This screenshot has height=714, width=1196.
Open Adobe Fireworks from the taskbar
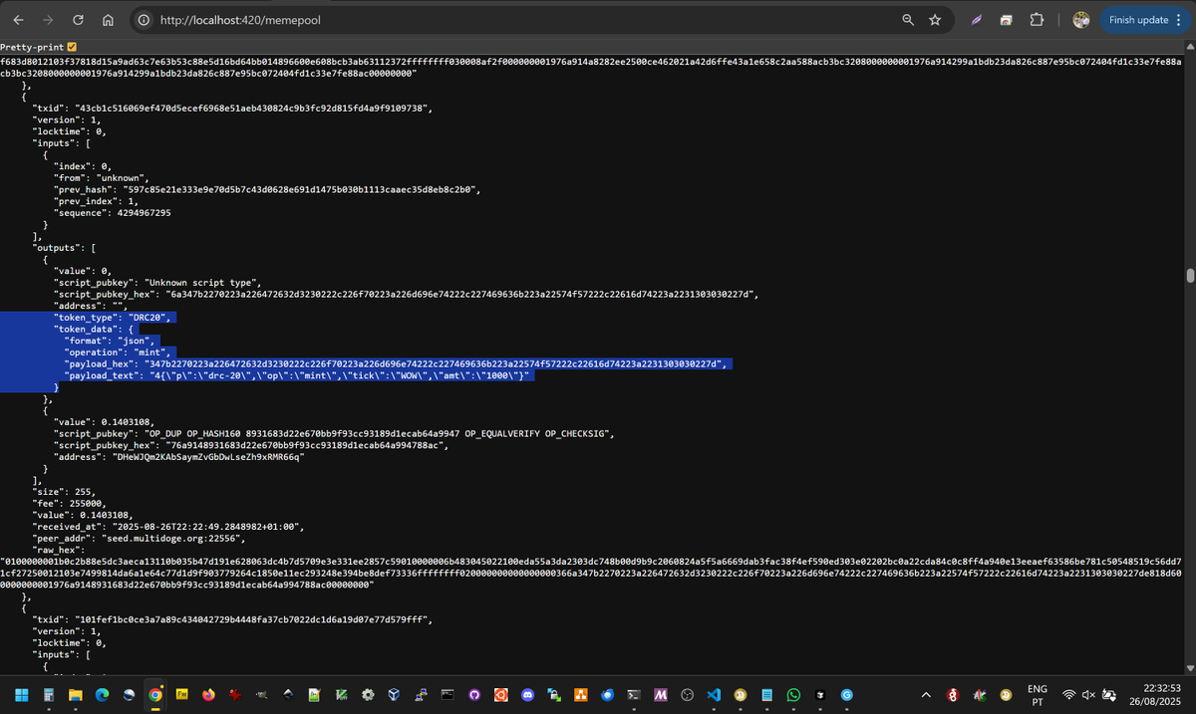[181, 694]
